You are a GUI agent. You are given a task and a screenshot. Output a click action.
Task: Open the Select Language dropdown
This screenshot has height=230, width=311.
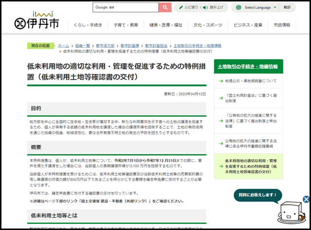pos(260,8)
